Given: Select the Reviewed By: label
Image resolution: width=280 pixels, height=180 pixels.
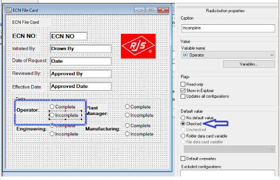Looking at the screenshot, I should tap(27, 73).
